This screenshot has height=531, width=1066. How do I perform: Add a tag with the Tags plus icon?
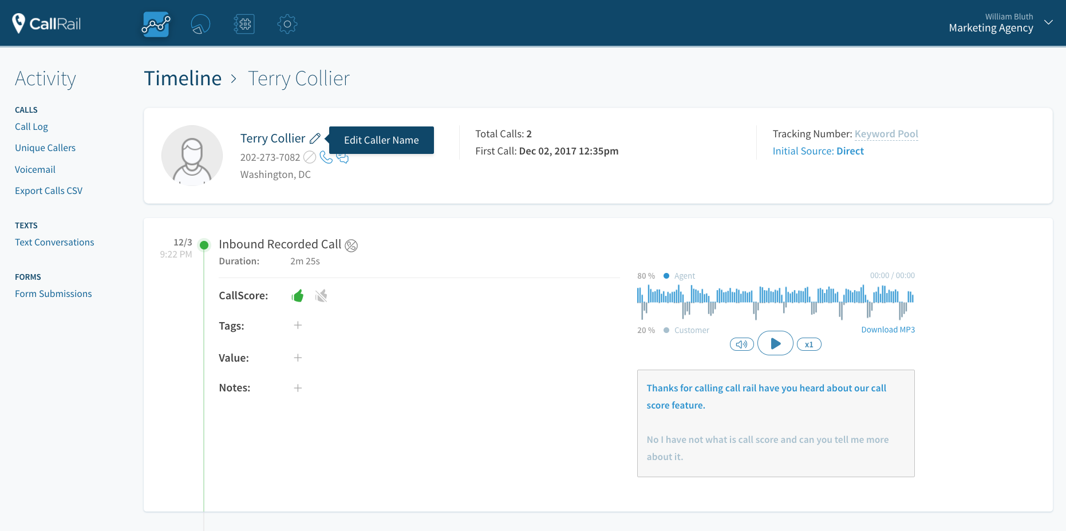298,325
